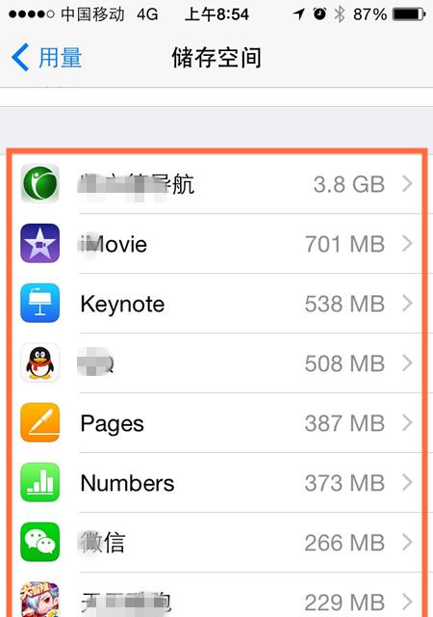
Task: Tap the 508 MB size label
Action: tap(344, 363)
